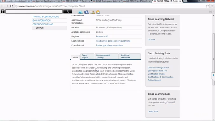Click the mail envelope toolbar icon
215x121 pixels.
[92, 12]
